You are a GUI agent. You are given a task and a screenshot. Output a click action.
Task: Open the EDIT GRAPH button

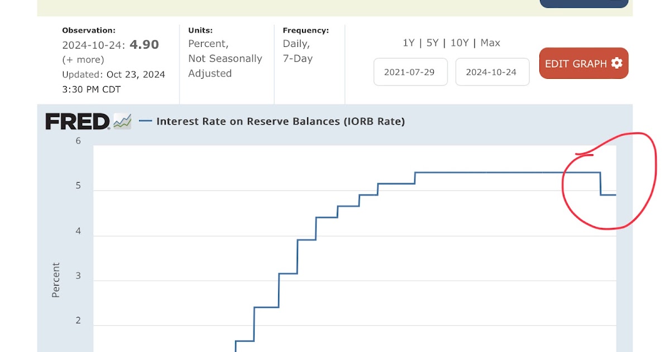pyautogui.click(x=583, y=63)
